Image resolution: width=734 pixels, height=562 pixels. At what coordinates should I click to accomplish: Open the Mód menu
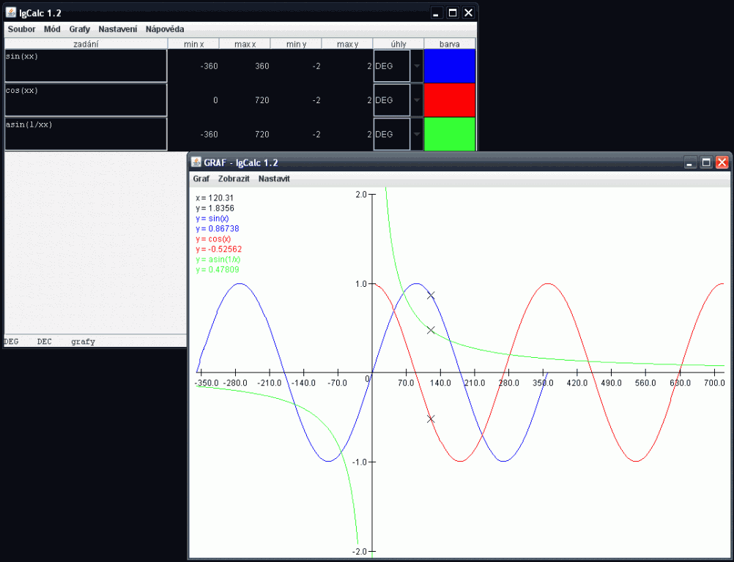(x=52, y=29)
